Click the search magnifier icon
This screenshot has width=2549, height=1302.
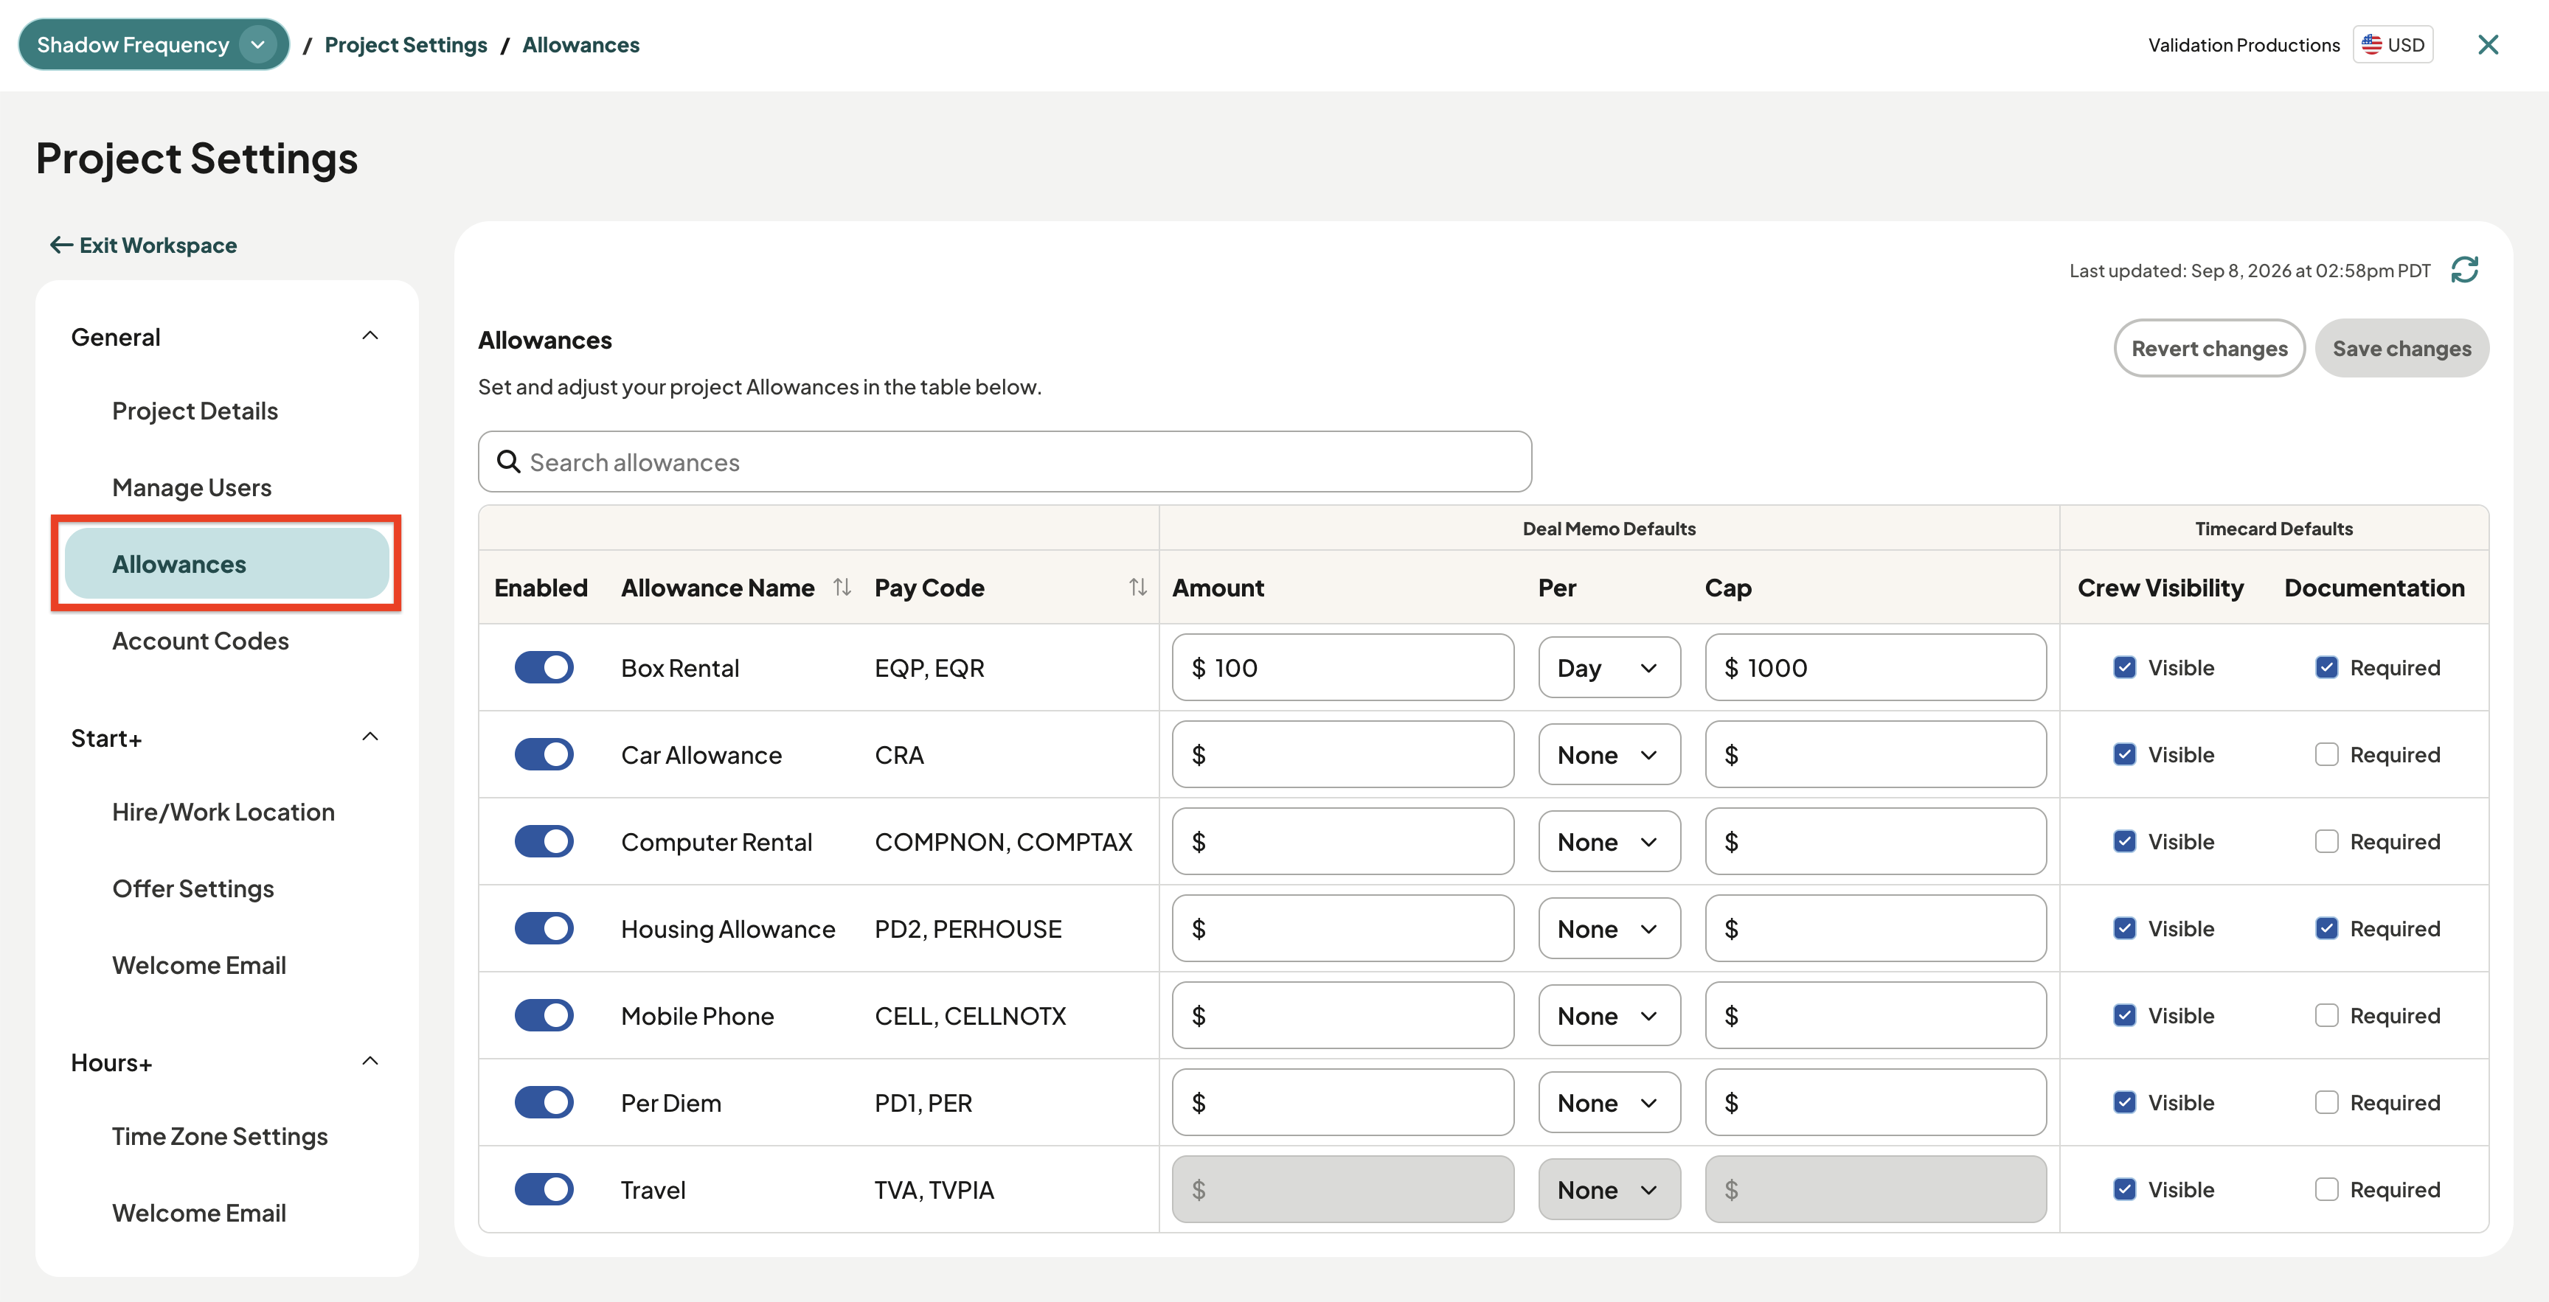pos(509,461)
